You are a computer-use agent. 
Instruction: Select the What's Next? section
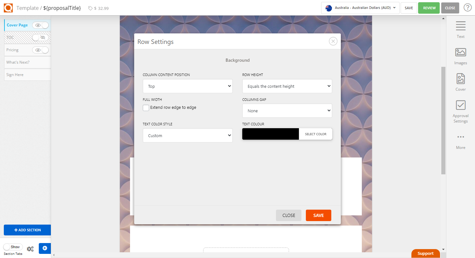click(x=27, y=62)
